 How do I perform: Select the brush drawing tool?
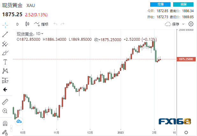point(5,53)
